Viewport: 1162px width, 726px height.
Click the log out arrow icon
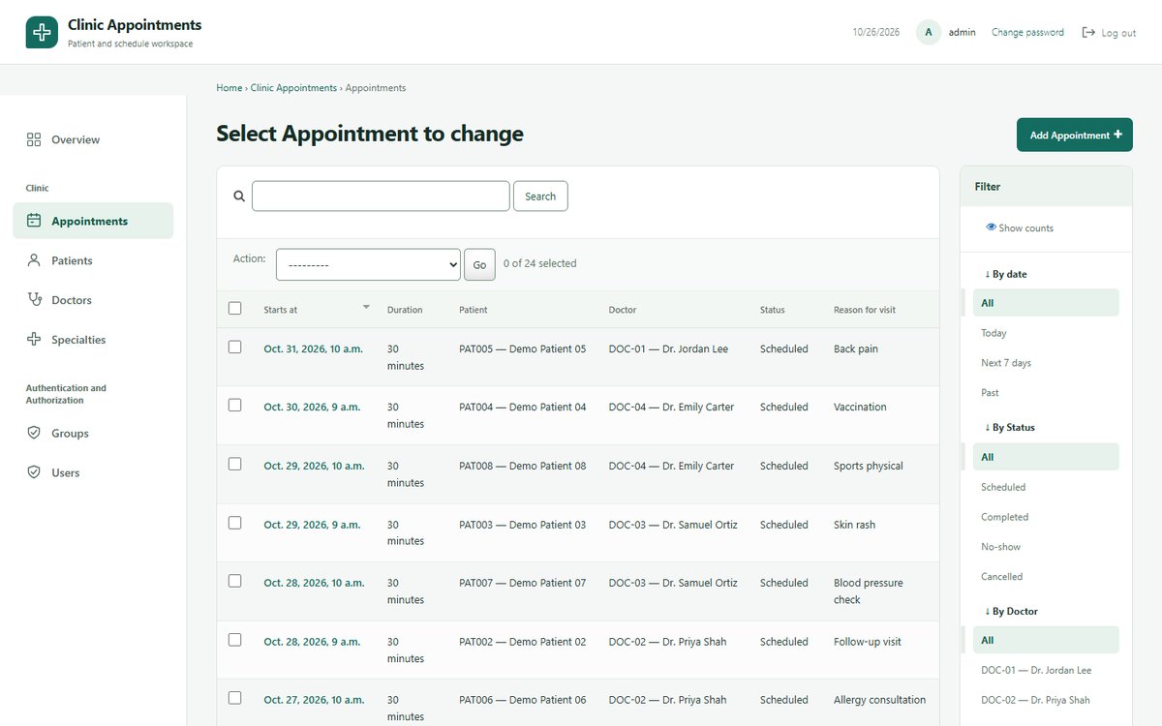(x=1088, y=32)
